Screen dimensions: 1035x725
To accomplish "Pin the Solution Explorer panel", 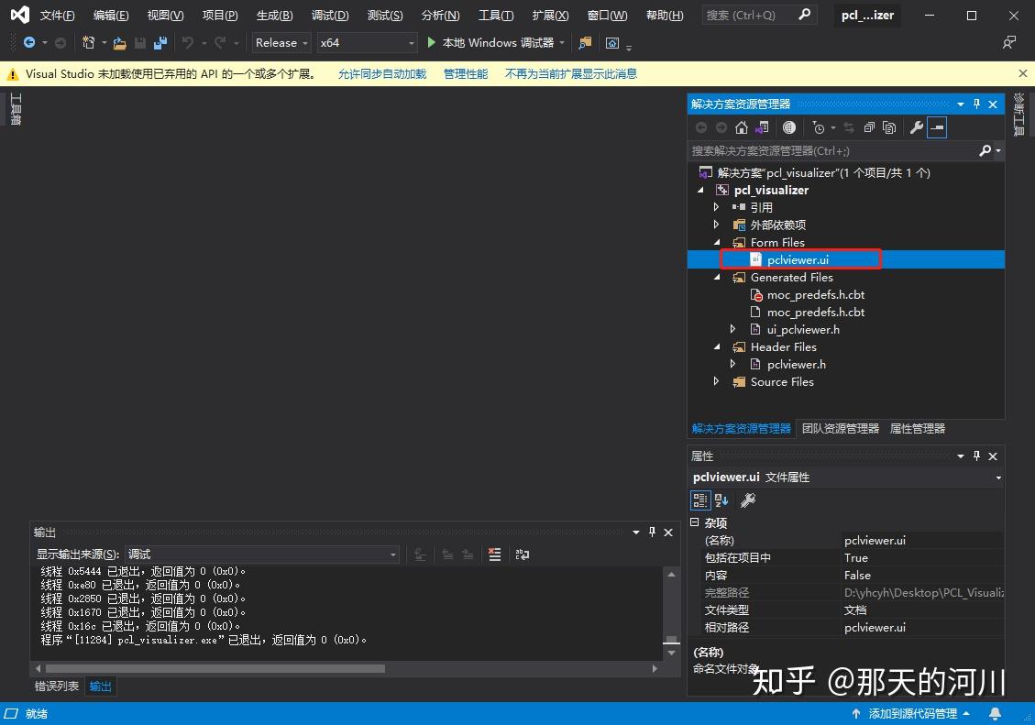I will [976, 104].
